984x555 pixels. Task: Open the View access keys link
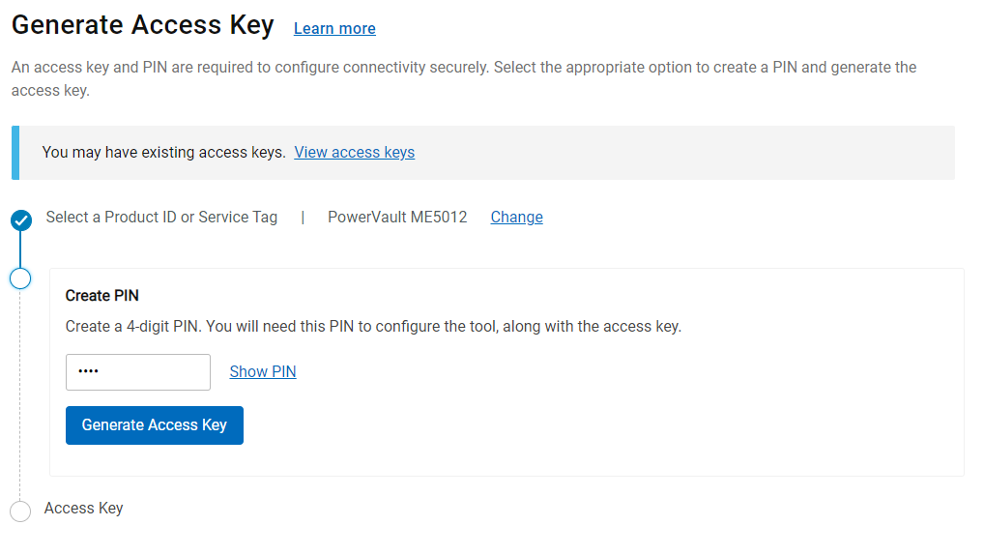(x=354, y=153)
